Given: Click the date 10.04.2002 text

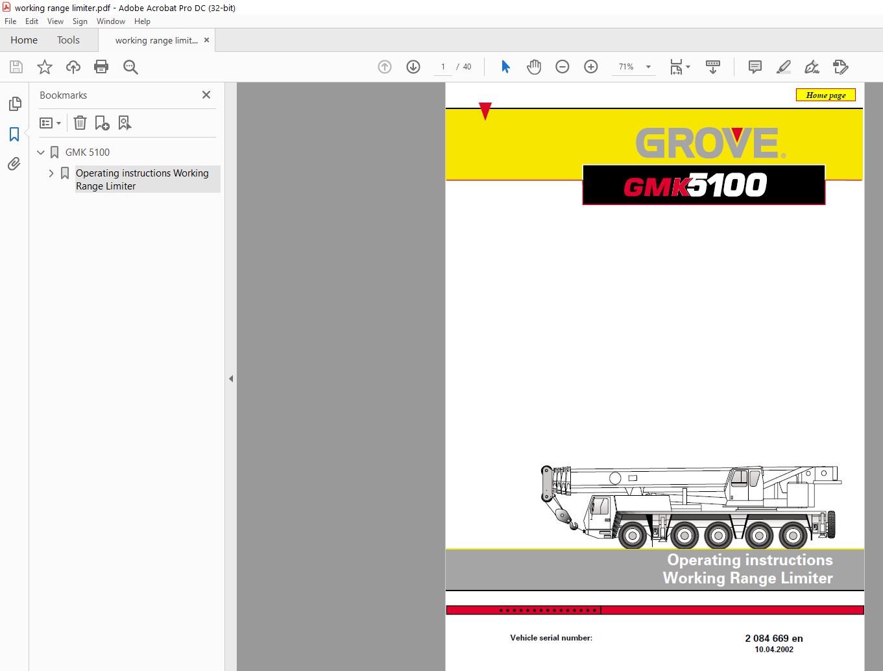Looking at the screenshot, I should pyautogui.click(x=774, y=650).
